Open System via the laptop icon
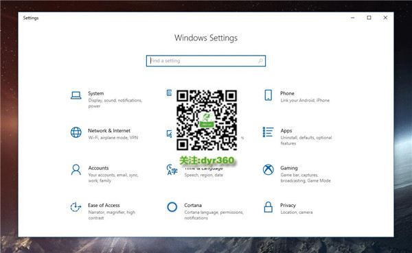Image resolution: width=412 pixels, height=253 pixels. click(76, 95)
